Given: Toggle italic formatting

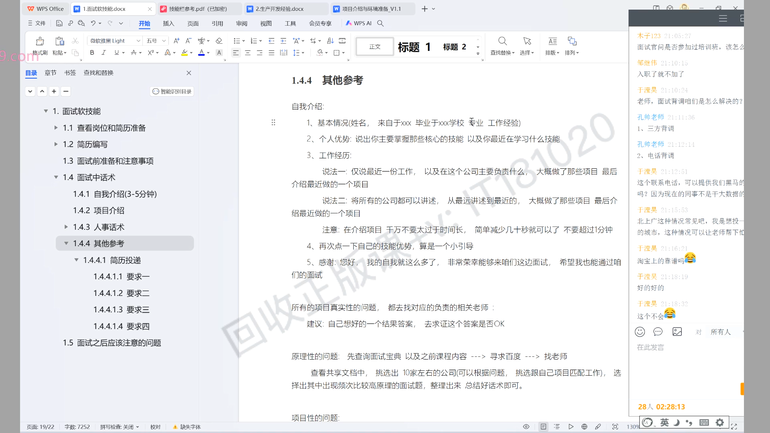Looking at the screenshot, I should [103, 53].
